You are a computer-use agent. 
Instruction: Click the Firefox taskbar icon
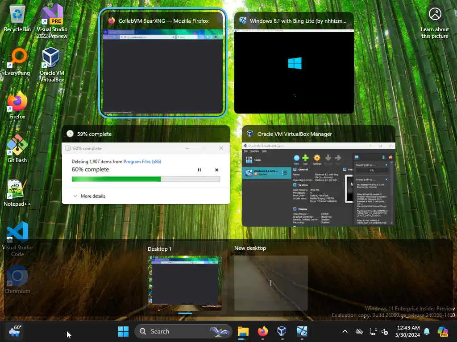[x=262, y=331]
